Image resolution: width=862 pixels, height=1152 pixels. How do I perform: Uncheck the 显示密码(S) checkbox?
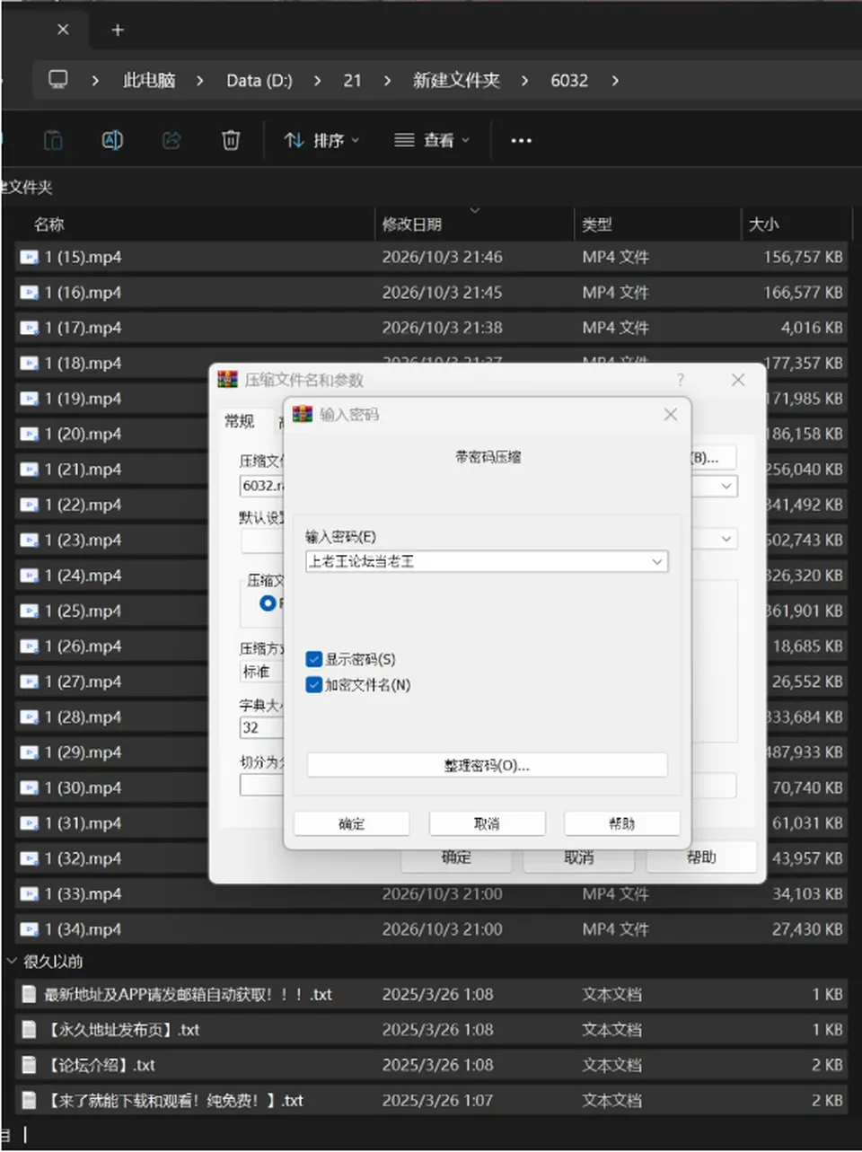pos(313,659)
